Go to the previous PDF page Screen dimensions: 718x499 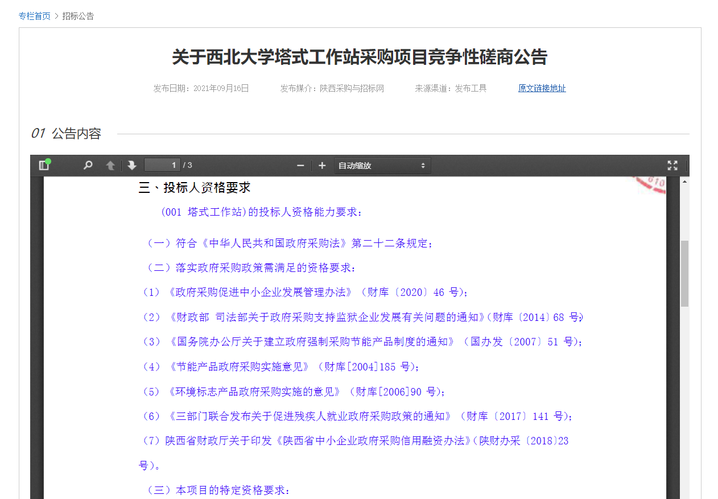point(110,166)
